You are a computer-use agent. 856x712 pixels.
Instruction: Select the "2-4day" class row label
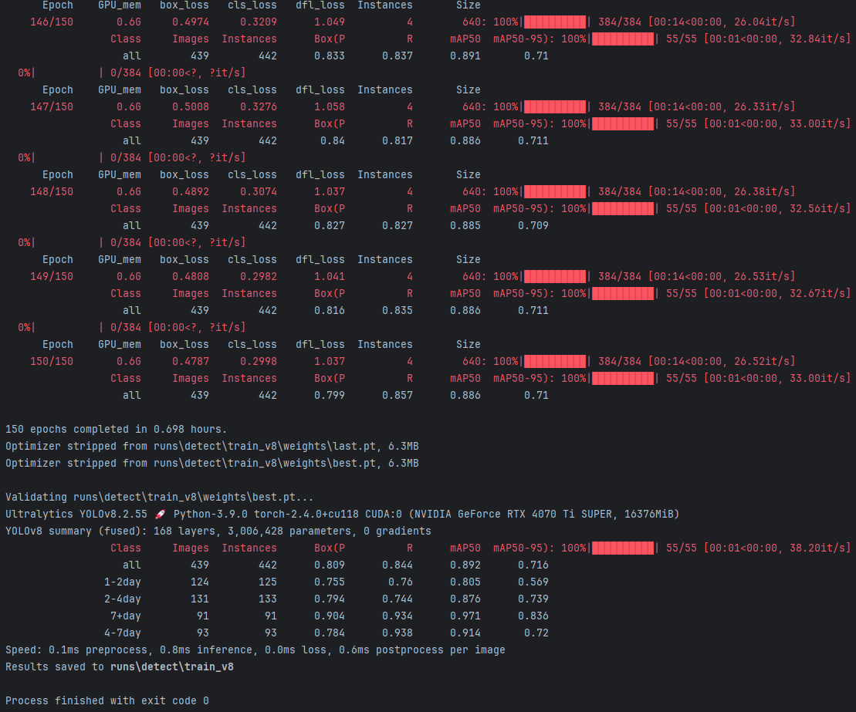(122, 599)
